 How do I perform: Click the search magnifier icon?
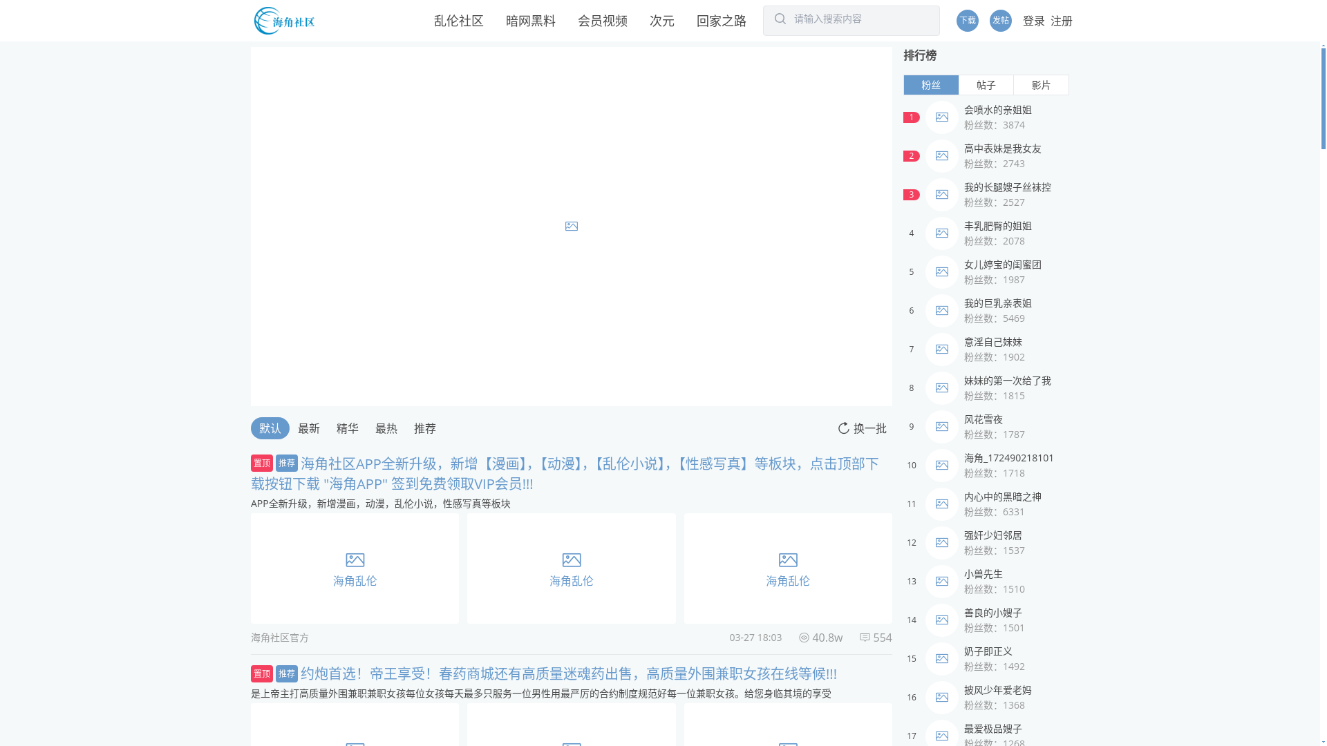pyautogui.click(x=780, y=19)
